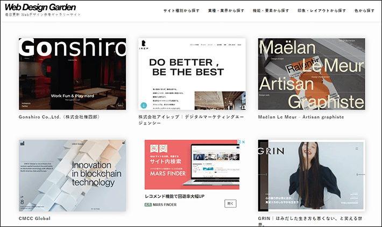
Task: Open the 色から探す menu
Action: [364, 11]
